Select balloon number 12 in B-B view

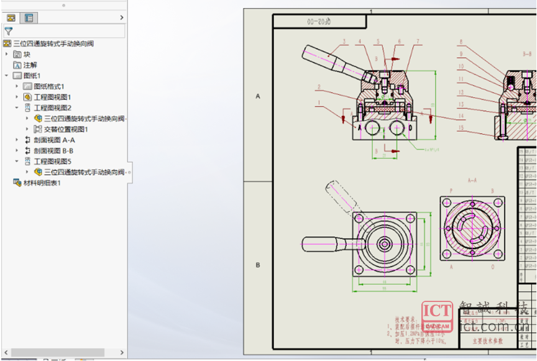click(461, 92)
